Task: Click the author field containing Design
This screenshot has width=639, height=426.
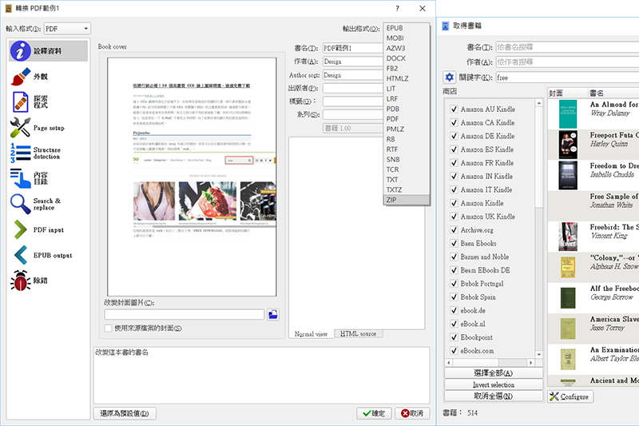Action: [x=353, y=62]
